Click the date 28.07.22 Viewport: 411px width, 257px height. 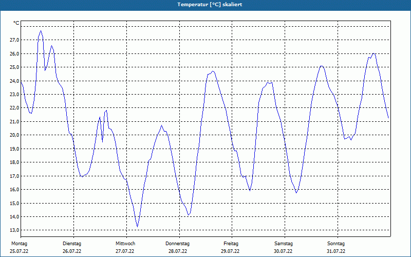click(x=178, y=251)
